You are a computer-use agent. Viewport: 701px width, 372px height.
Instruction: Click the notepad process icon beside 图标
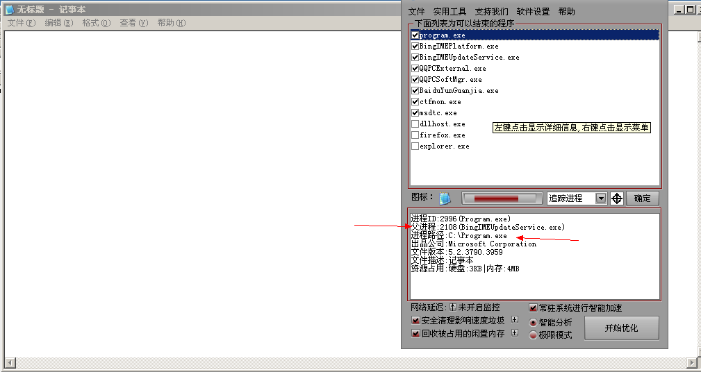click(x=445, y=198)
